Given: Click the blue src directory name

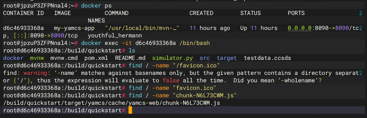Looking at the screenshot, I should (x=205, y=58).
